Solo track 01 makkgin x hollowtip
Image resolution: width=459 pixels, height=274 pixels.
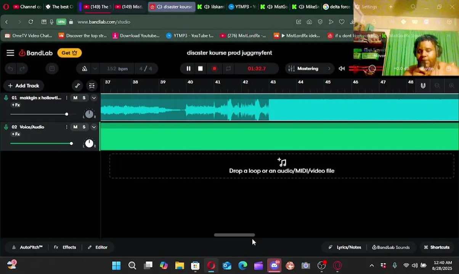pyautogui.click(x=84, y=98)
